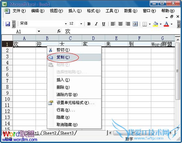The width and height of the screenshot is (182, 143).
Task: Expand toolbar options next to Save
Action: click(14, 24)
